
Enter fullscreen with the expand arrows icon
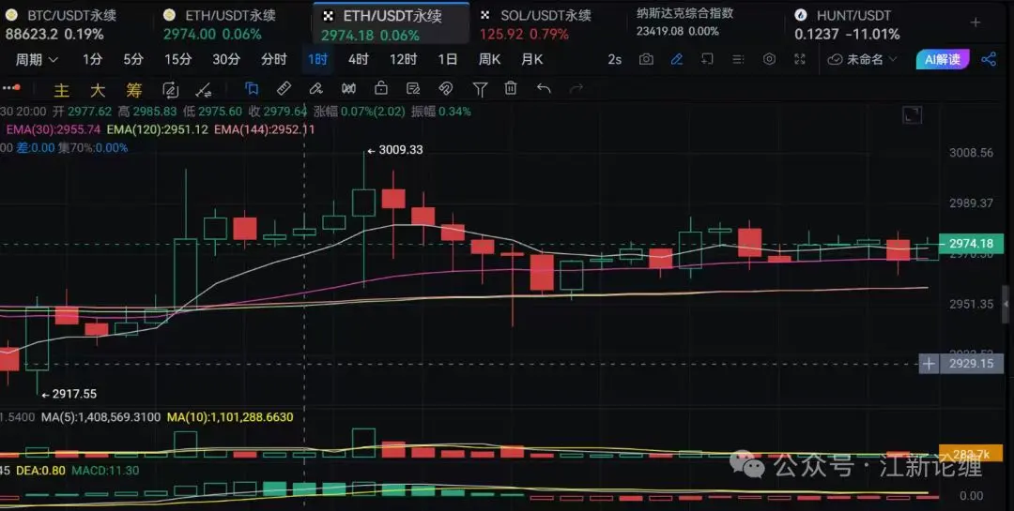(x=800, y=59)
